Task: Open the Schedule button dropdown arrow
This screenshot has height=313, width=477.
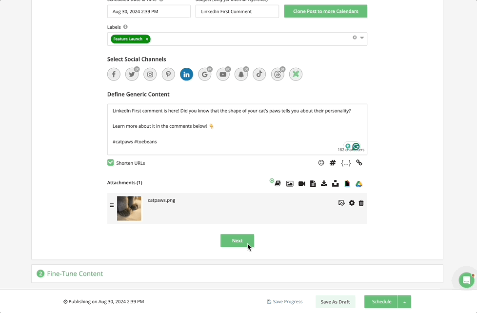Action: click(x=404, y=302)
